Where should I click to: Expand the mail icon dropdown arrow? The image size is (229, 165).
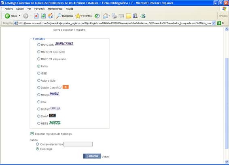pos(109,16)
